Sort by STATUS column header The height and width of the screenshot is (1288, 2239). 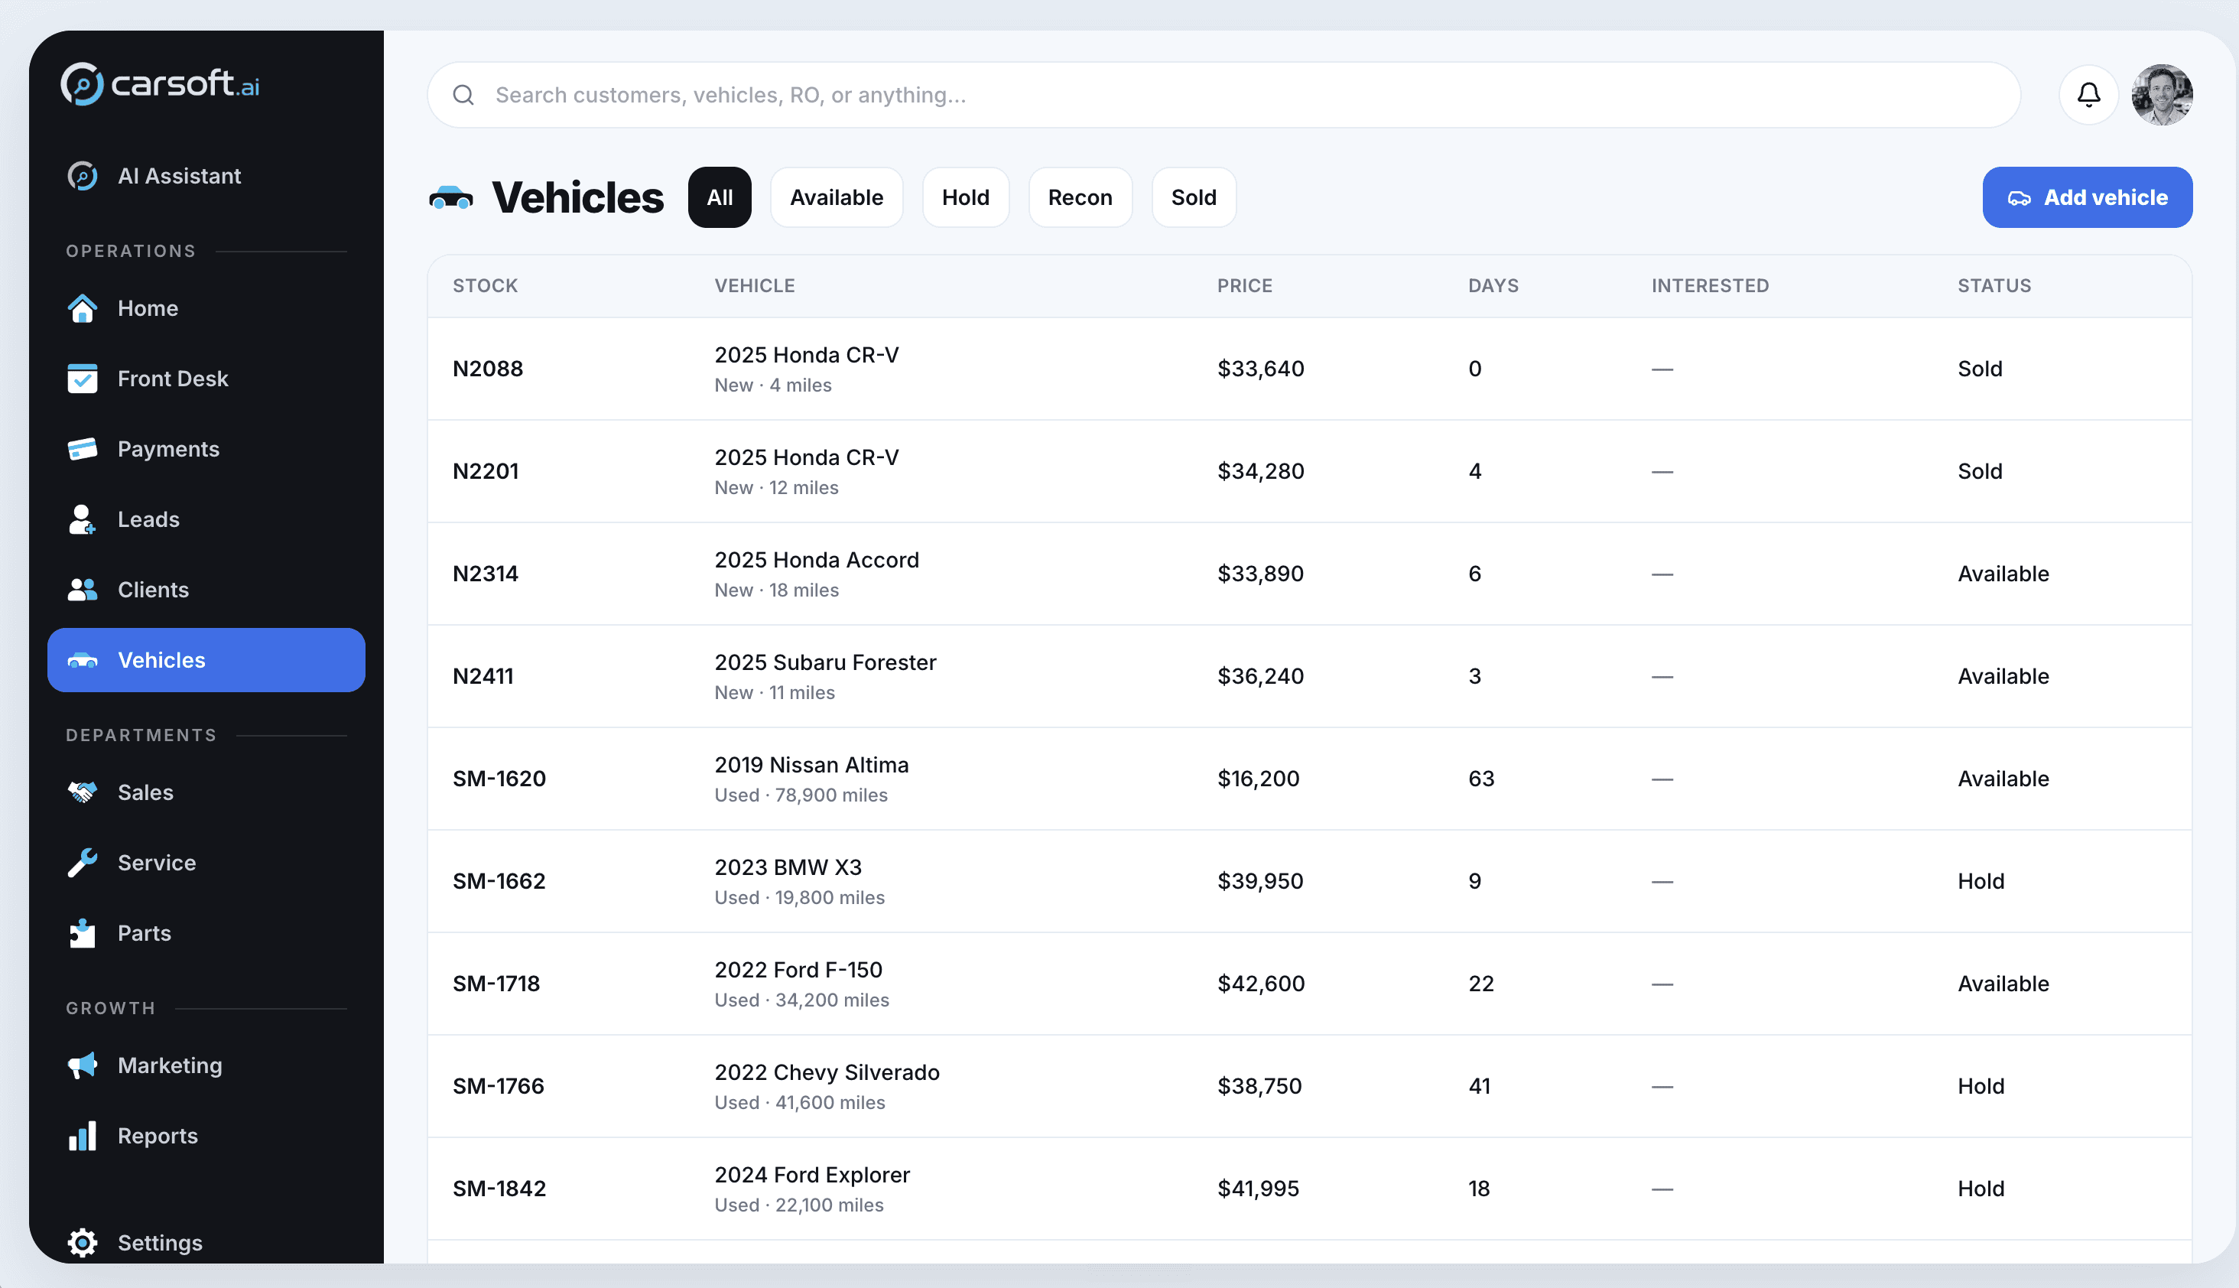[x=1994, y=286]
